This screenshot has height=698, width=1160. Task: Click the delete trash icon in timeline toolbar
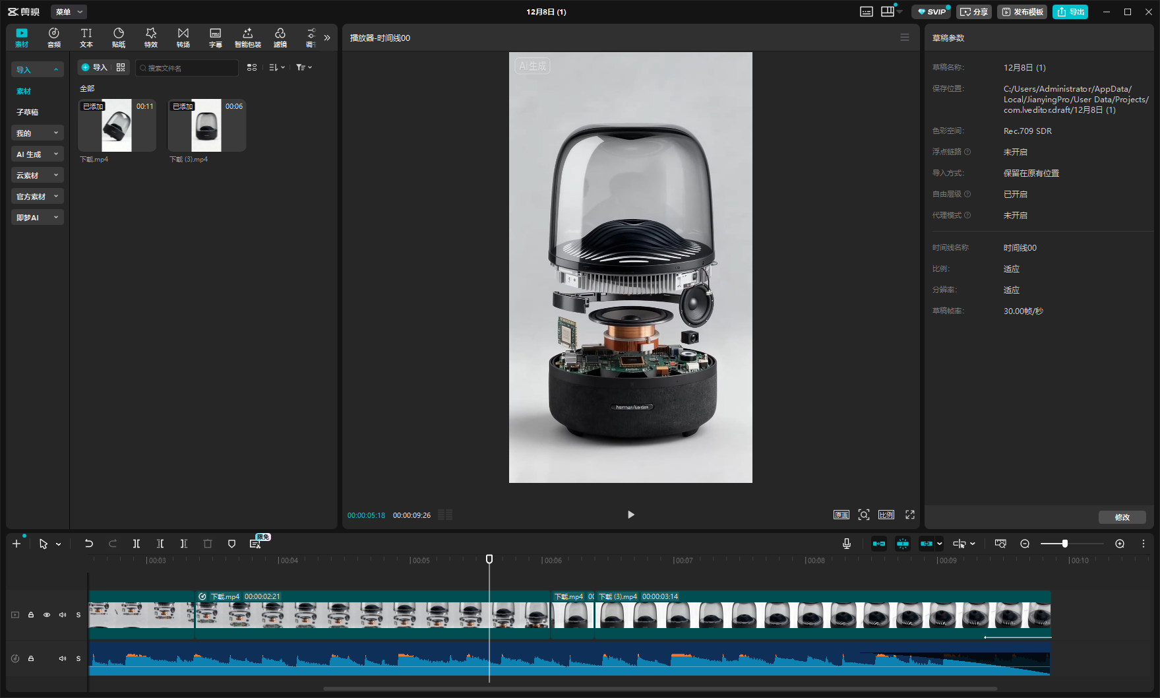pos(208,544)
